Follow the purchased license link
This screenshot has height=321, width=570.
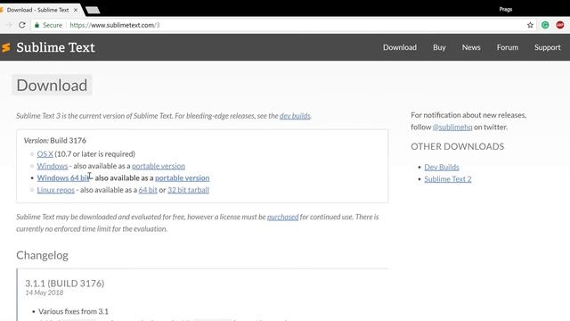282,217
